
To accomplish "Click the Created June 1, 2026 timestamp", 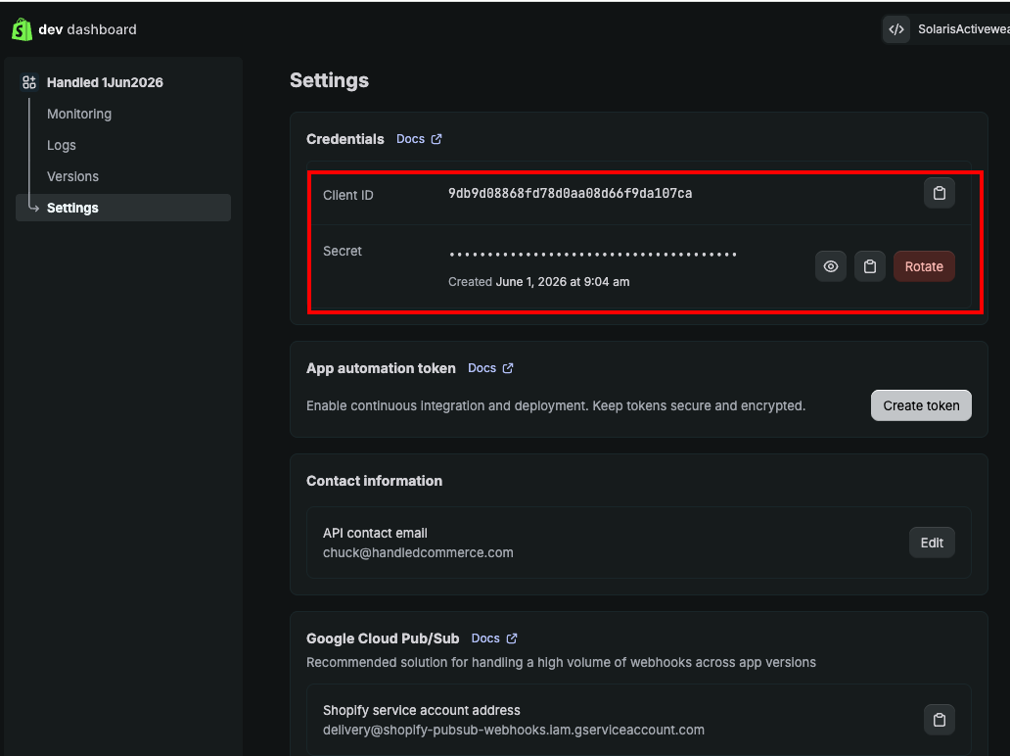I will (538, 282).
